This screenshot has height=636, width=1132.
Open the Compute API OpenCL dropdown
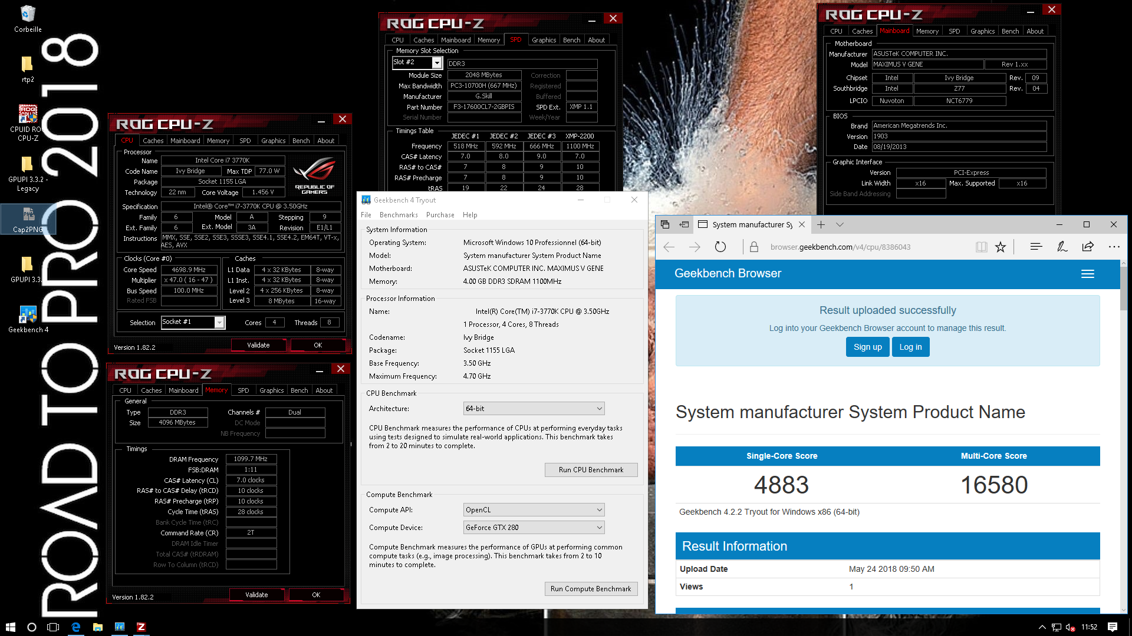point(534,509)
